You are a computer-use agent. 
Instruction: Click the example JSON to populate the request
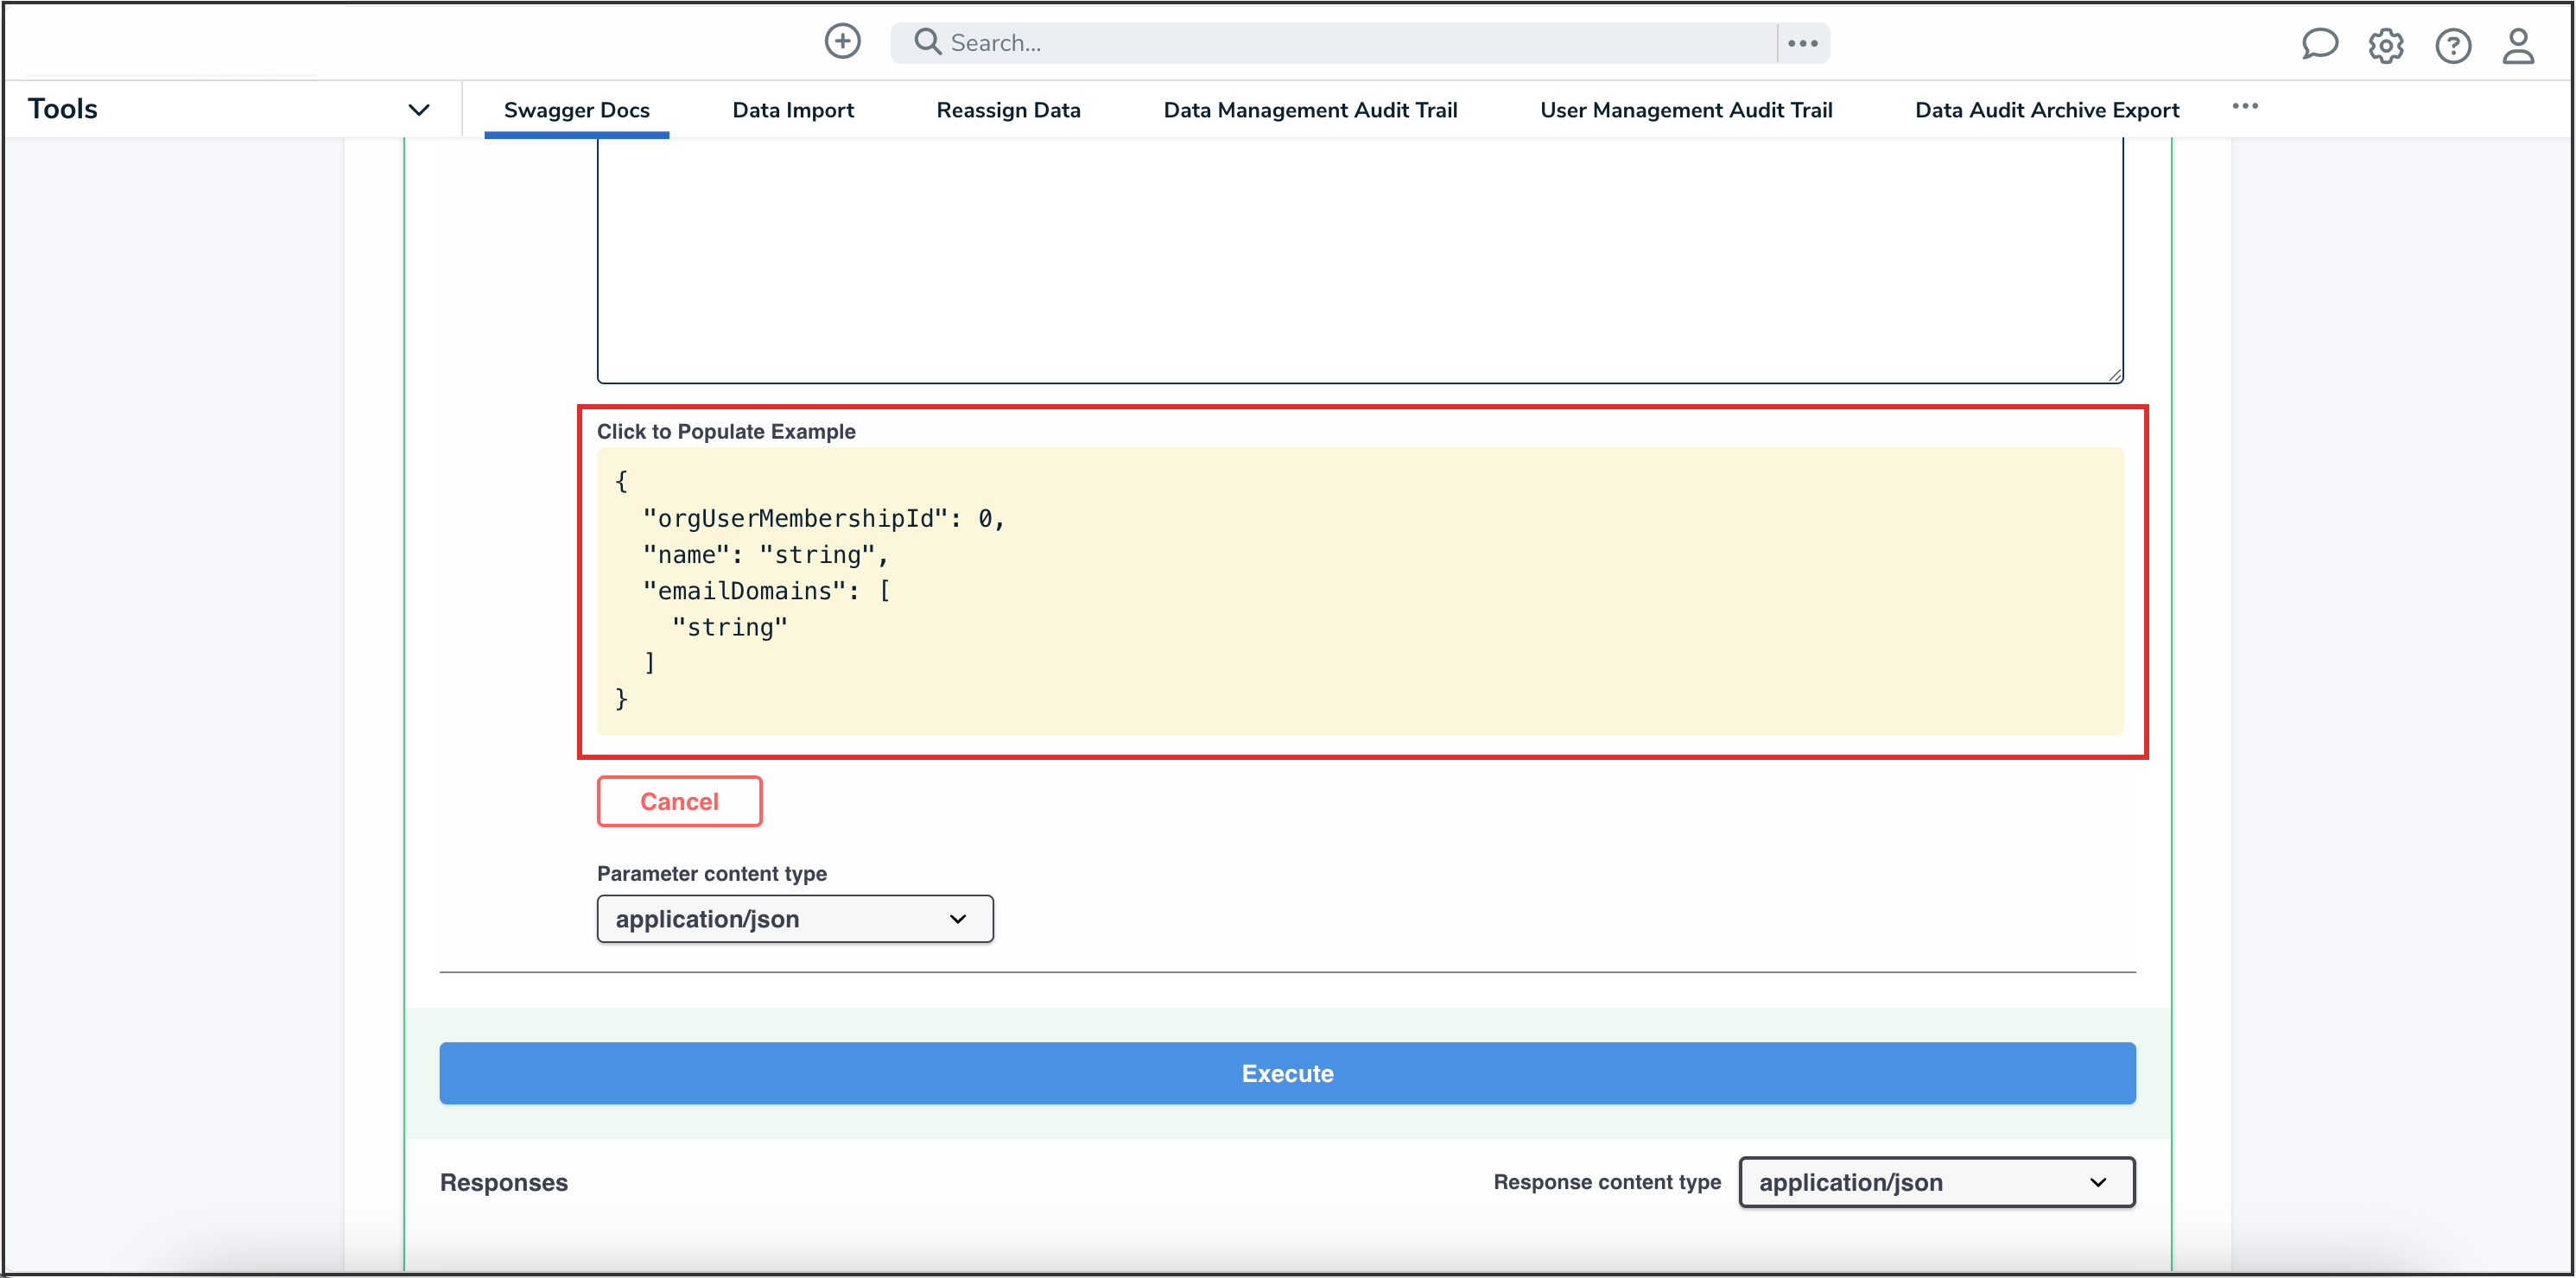1360,590
